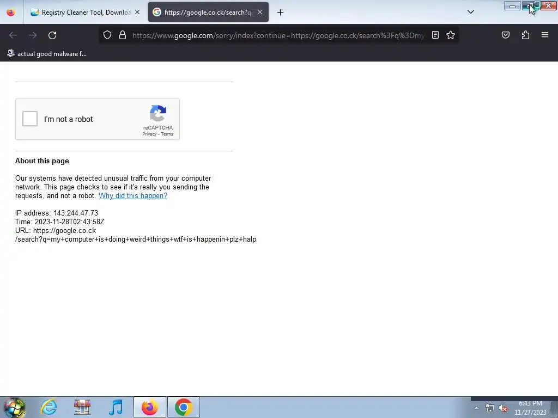Switch to Firefox taskbar button
Screen dimensions: 558x418
point(149,407)
